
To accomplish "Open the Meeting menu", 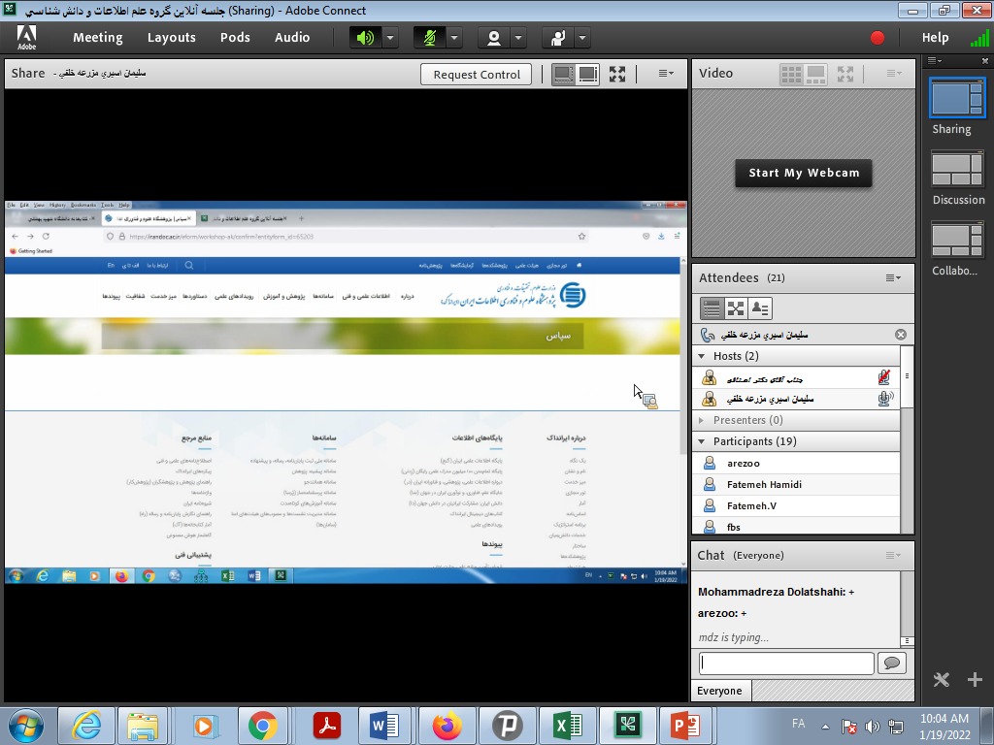I will 97,38.
